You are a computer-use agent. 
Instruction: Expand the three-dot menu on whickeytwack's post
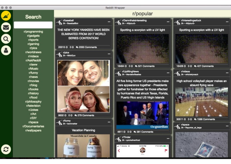(227, 73)
